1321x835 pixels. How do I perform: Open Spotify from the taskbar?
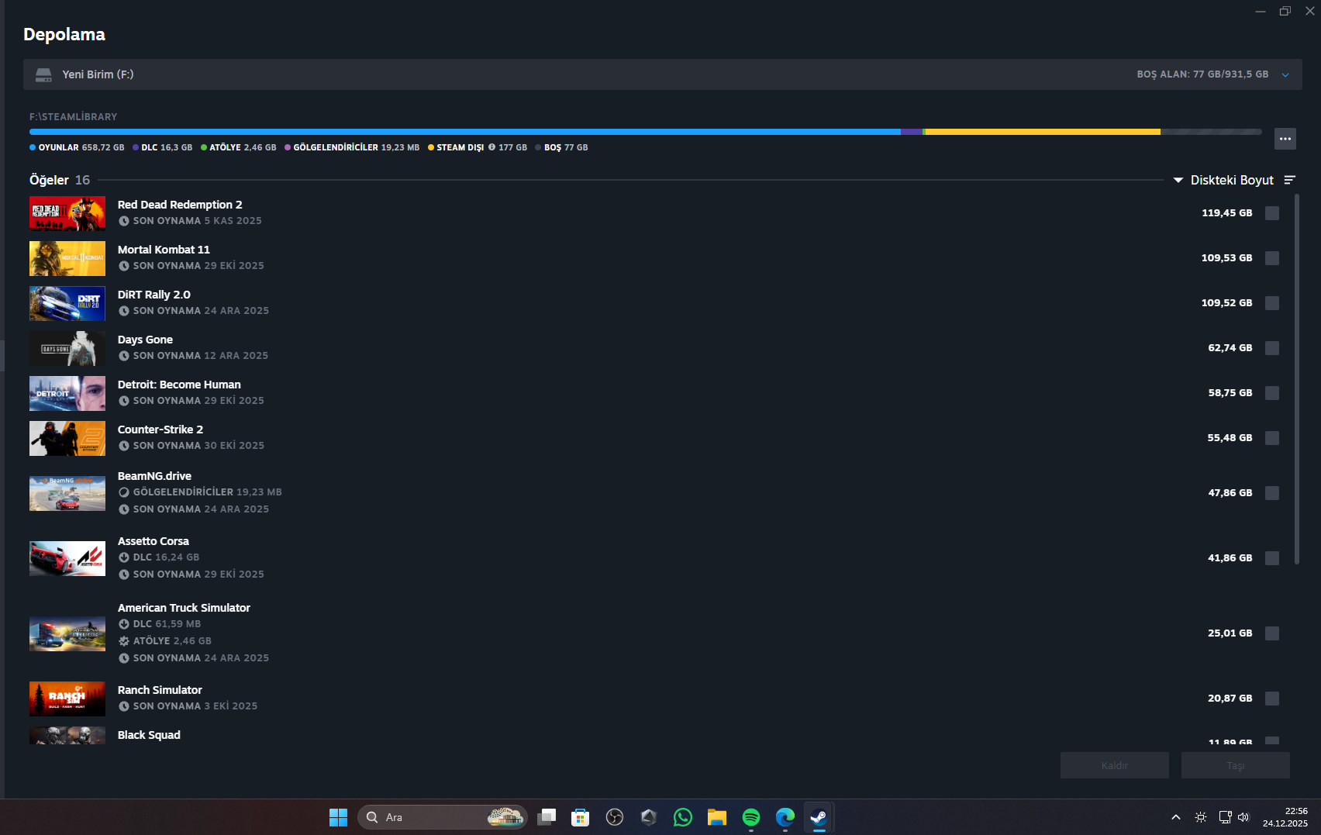[751, 817]
